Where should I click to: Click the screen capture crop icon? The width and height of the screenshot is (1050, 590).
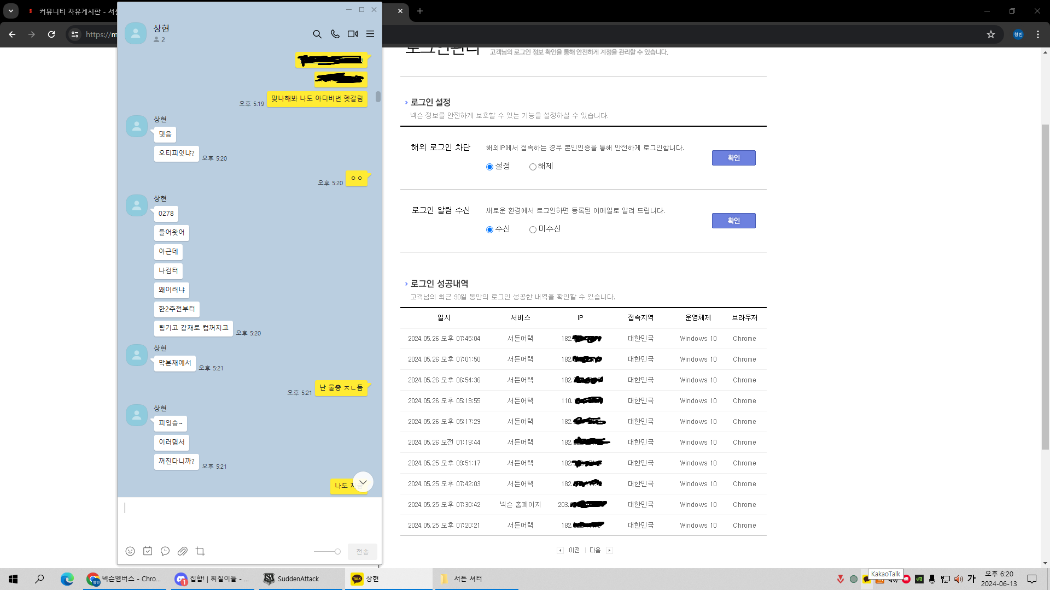(200, 551)
